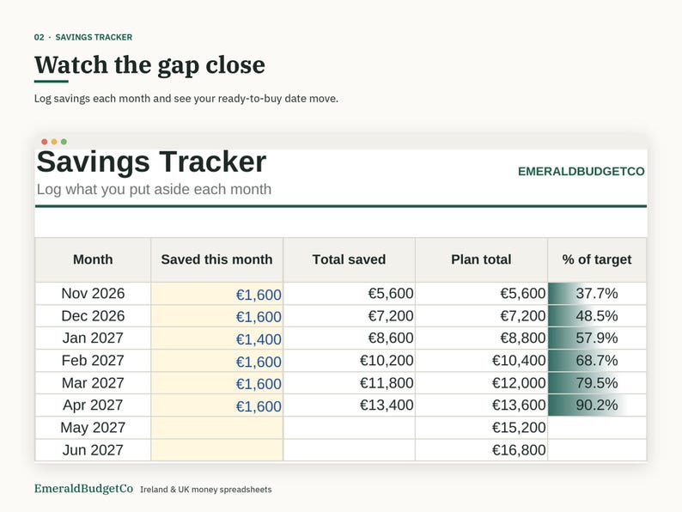Click the €10,200 total saved cell
Screen dimensions: 682x512
point(349,361)
